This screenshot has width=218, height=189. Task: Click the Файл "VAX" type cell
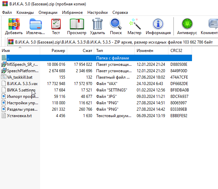(x=107, y=84)
